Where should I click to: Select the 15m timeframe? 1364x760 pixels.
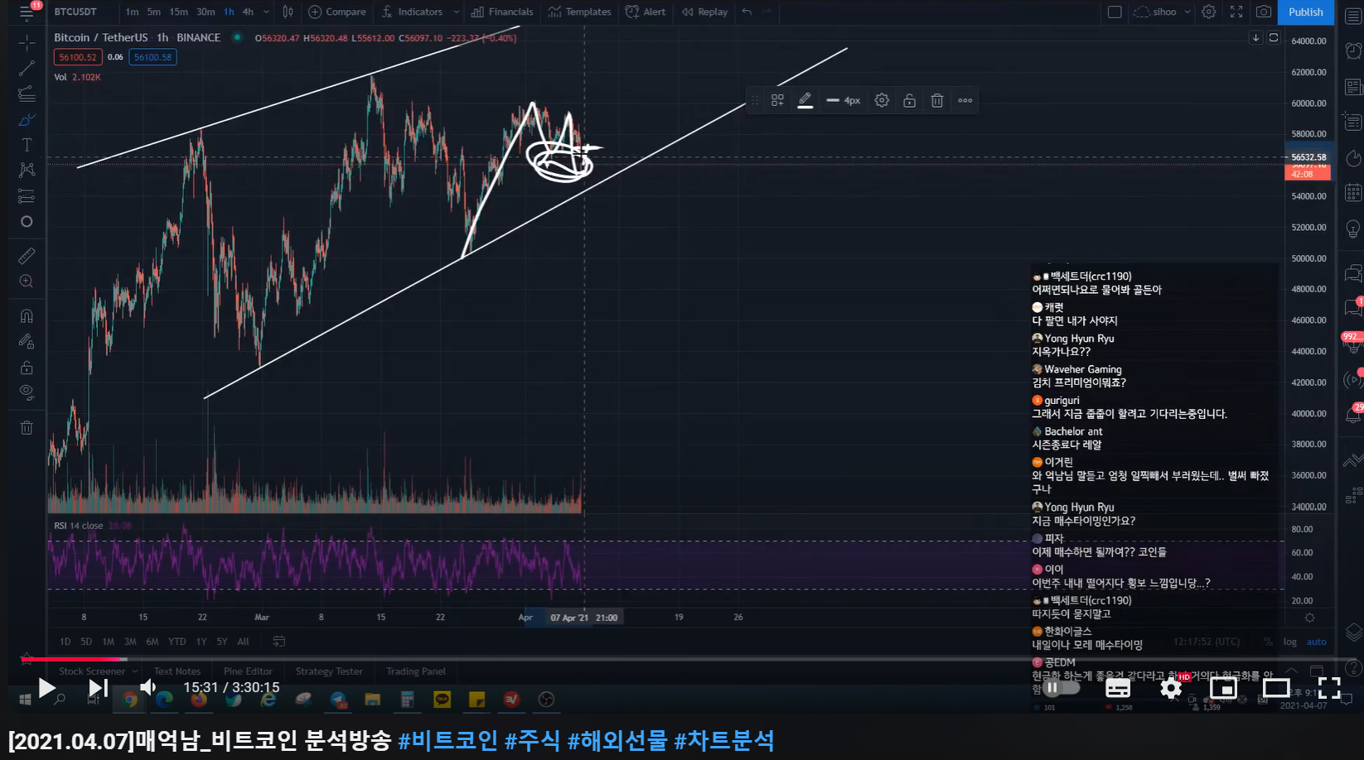tap(178, 12)
